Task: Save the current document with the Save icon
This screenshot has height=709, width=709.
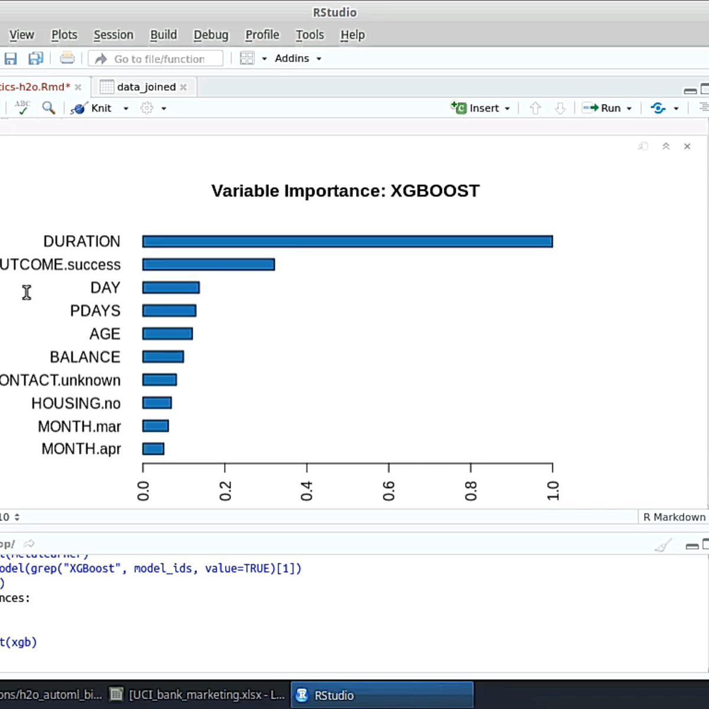Action: [11, 57]
